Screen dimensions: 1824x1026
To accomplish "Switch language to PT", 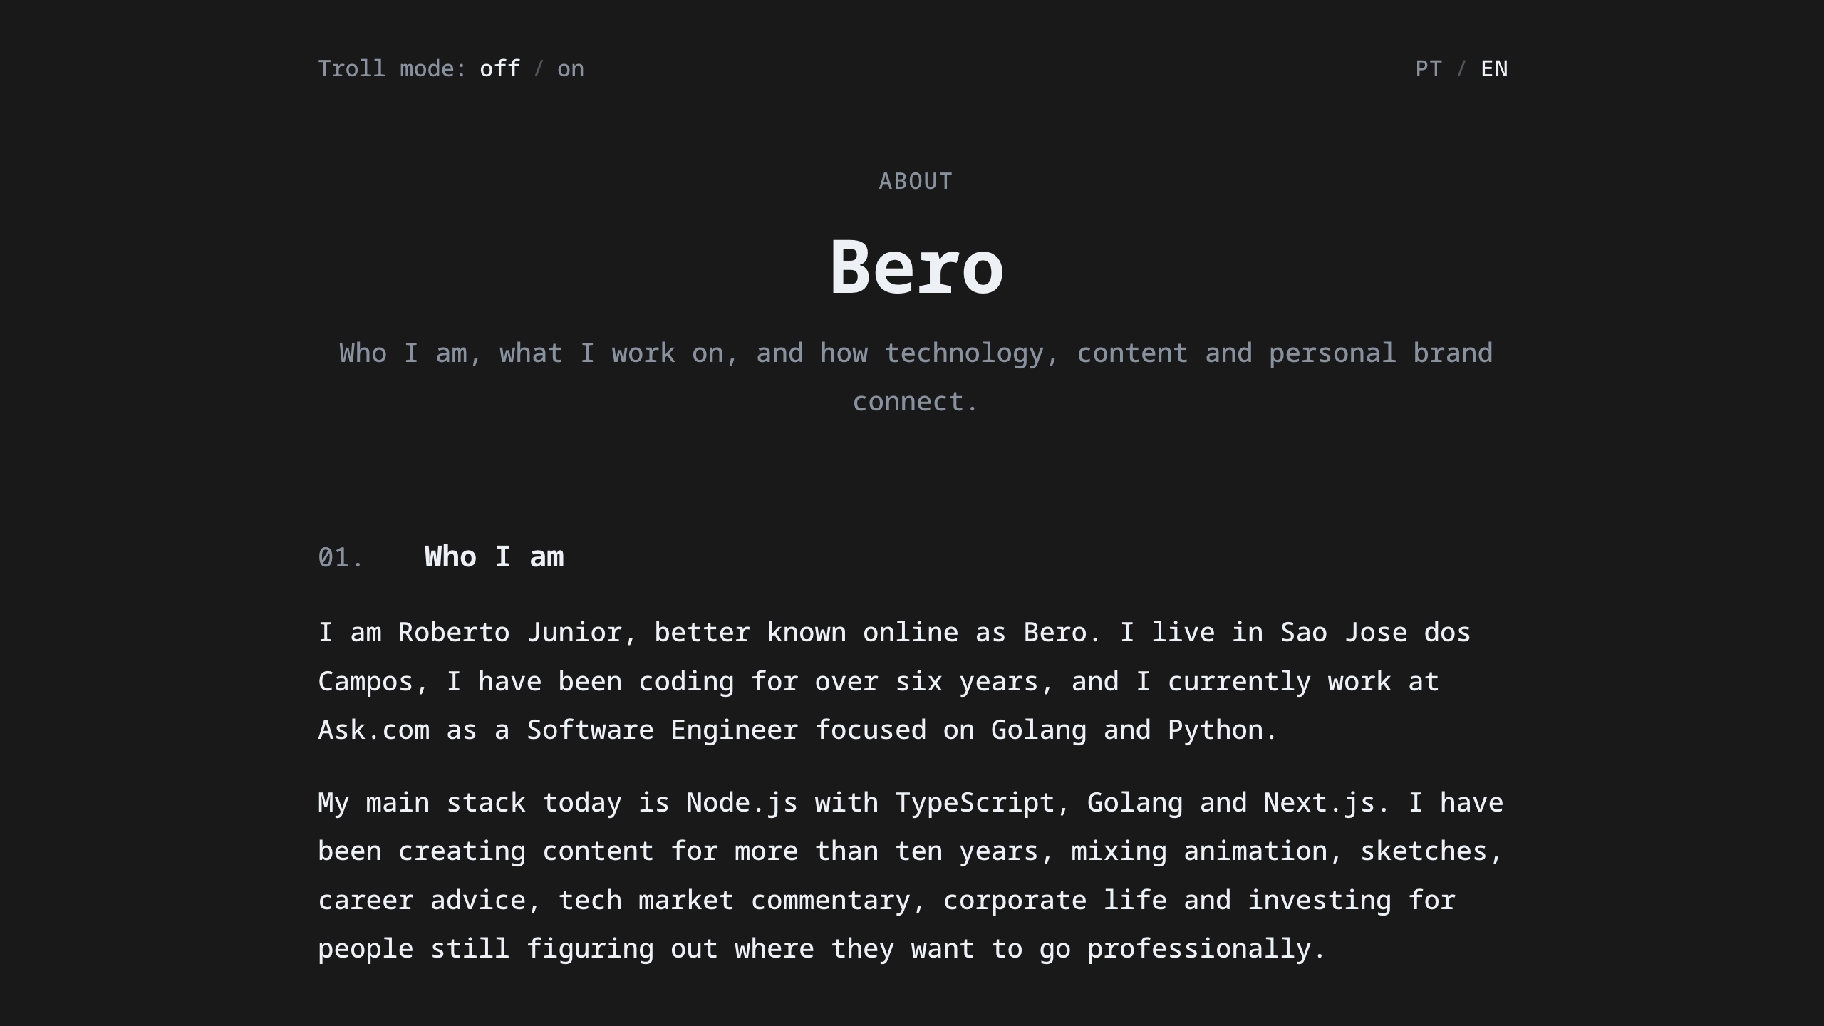I will pyautogui.click(x=1428, y=69).
